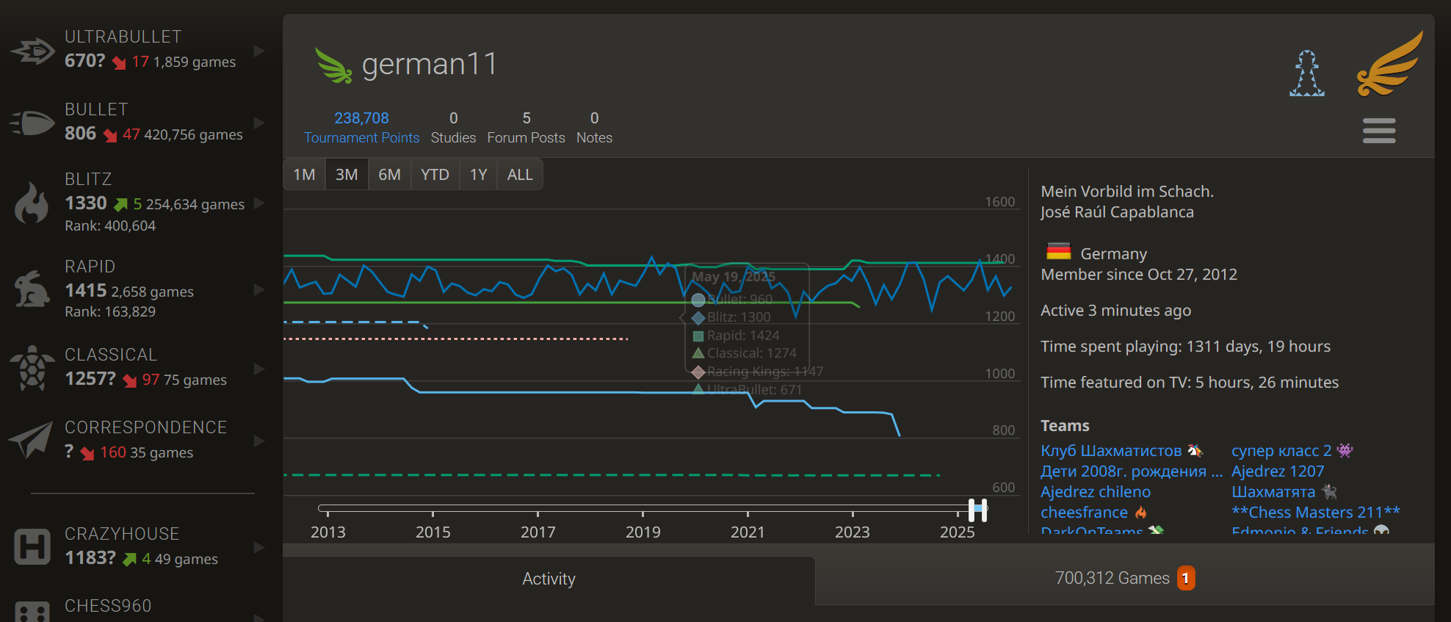The width and height of the screenshot is (1451, 622).
Task: Click the Crazyhouse H icon
Action: pyautogui.click(x=32, y=546)
